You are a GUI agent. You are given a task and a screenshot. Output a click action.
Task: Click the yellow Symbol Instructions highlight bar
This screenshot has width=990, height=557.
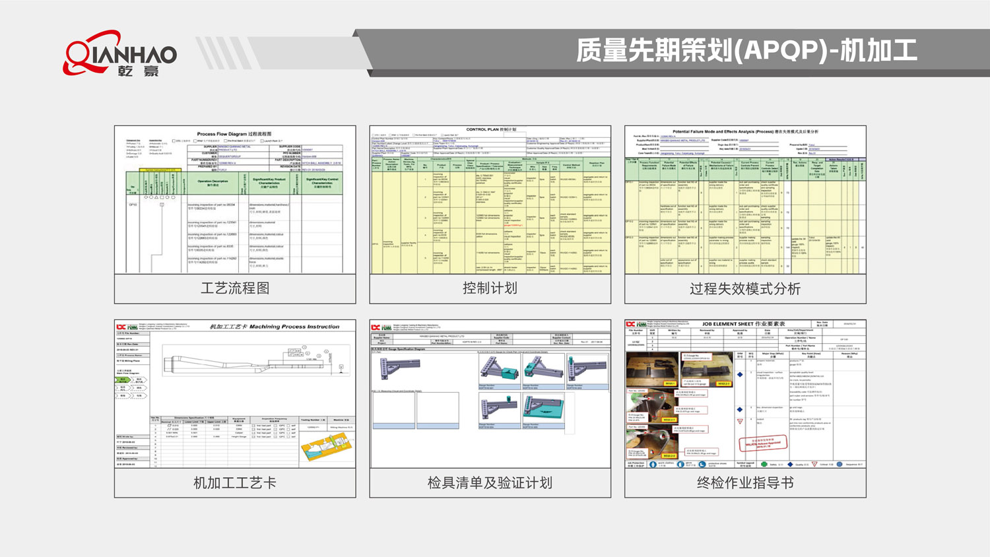coord(160,170)
